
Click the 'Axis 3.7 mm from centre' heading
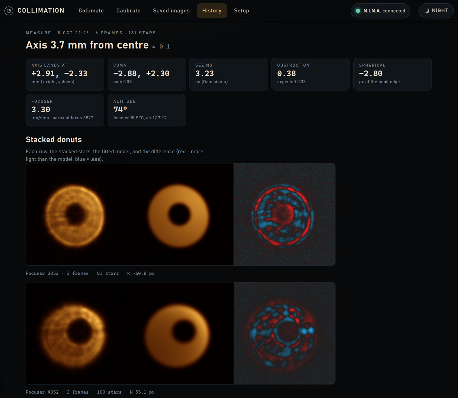(x=87, y=45)
